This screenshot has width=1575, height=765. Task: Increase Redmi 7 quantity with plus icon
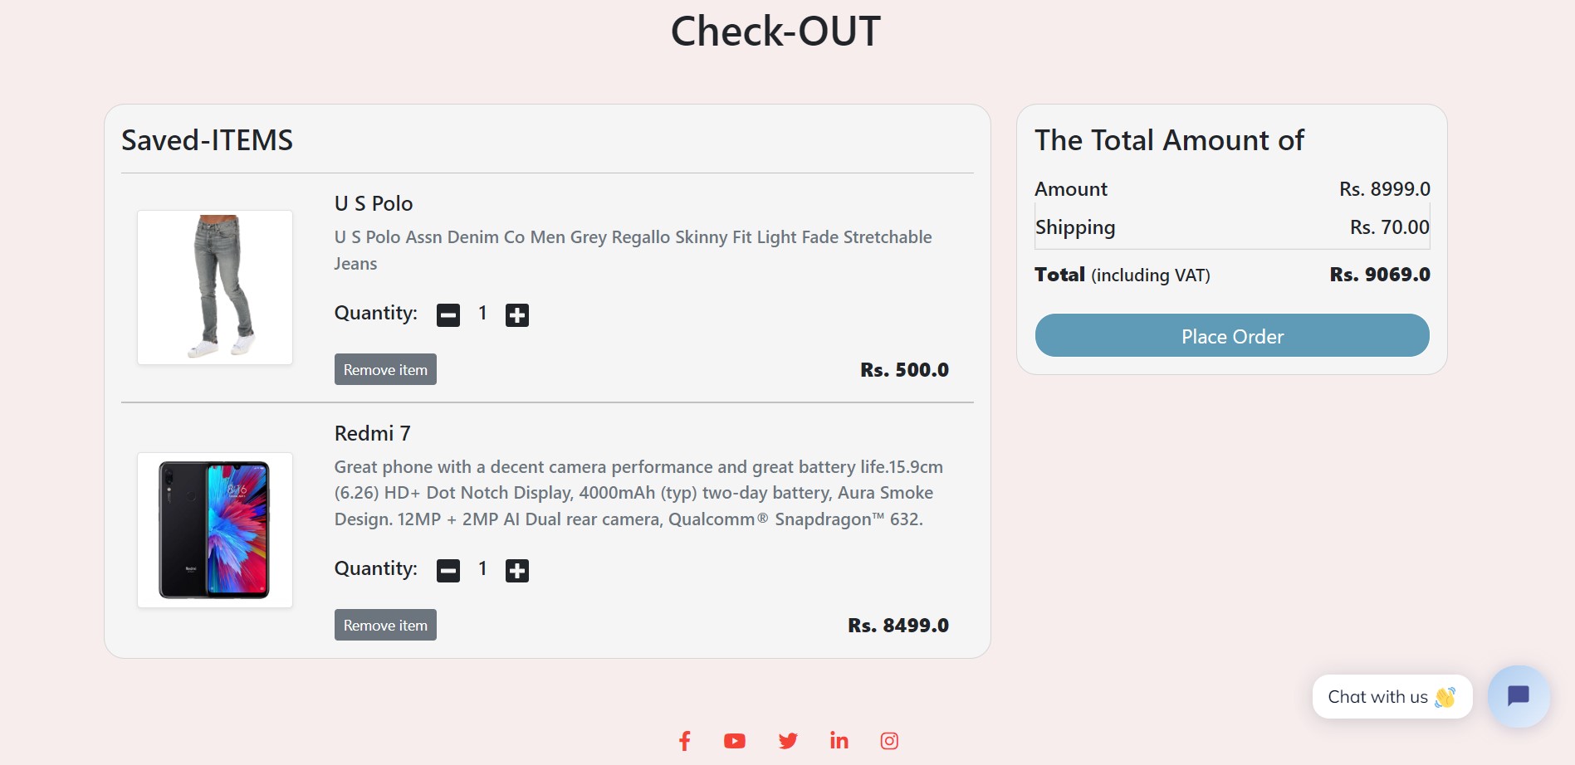click(516, 569)
